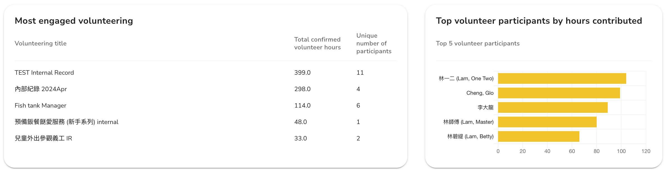Image resolution: width=671 pixels, height=175 pixels.
Task: Click the Volunteering title column header
Action: pos(41,43)
